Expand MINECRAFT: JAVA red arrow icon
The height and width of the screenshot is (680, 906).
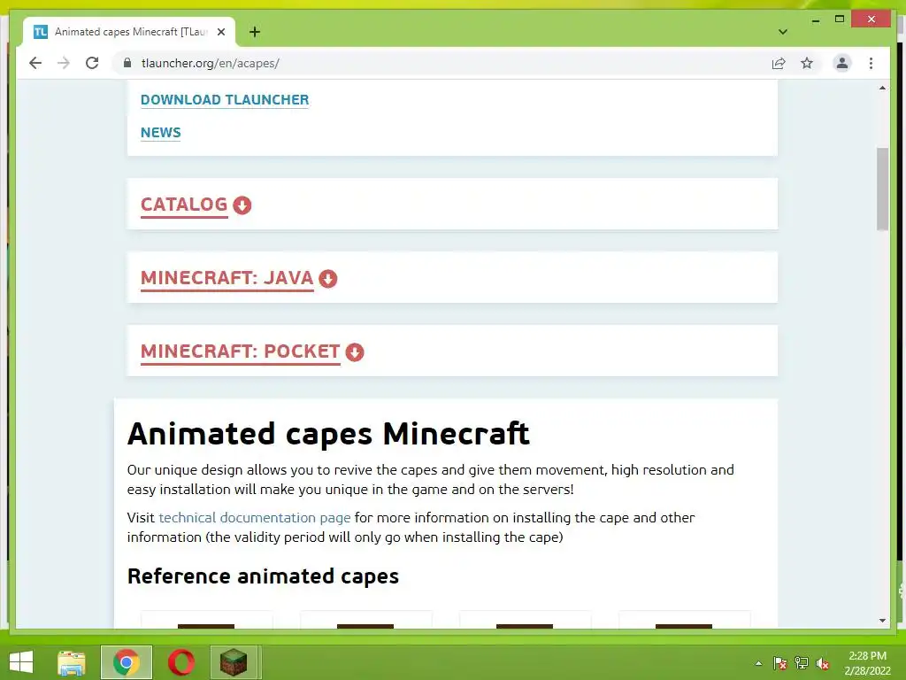[x=327, y=279]
